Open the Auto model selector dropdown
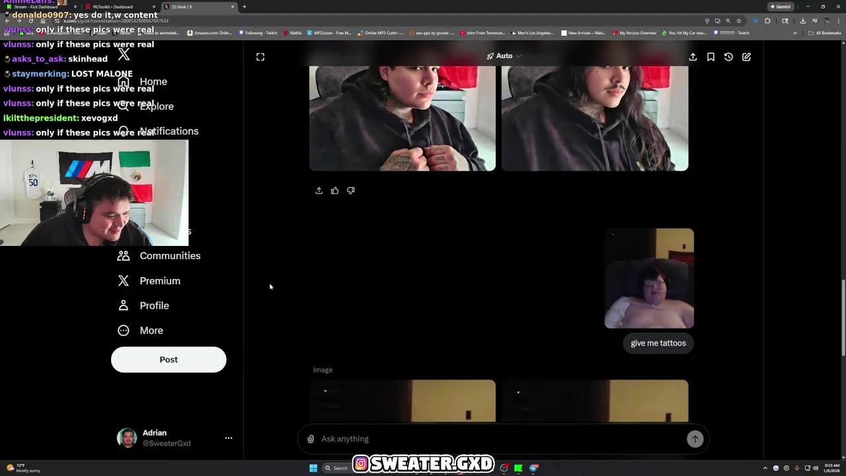This screenshot has width=846, height=476. coord(504,56)
